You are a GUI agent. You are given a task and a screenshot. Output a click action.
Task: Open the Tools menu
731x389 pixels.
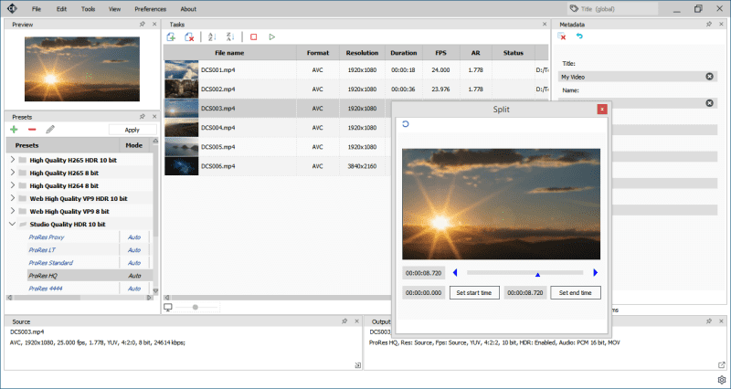pyautogui.click(x=88, y=8)
